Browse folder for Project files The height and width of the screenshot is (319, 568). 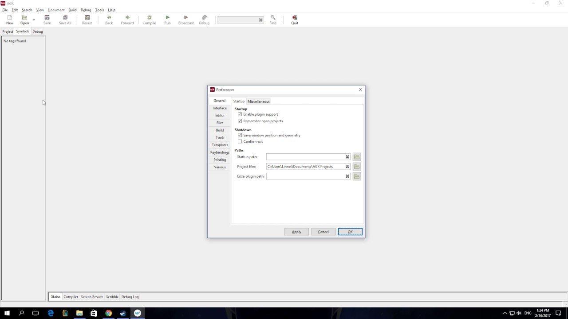(x=357, y=167)
